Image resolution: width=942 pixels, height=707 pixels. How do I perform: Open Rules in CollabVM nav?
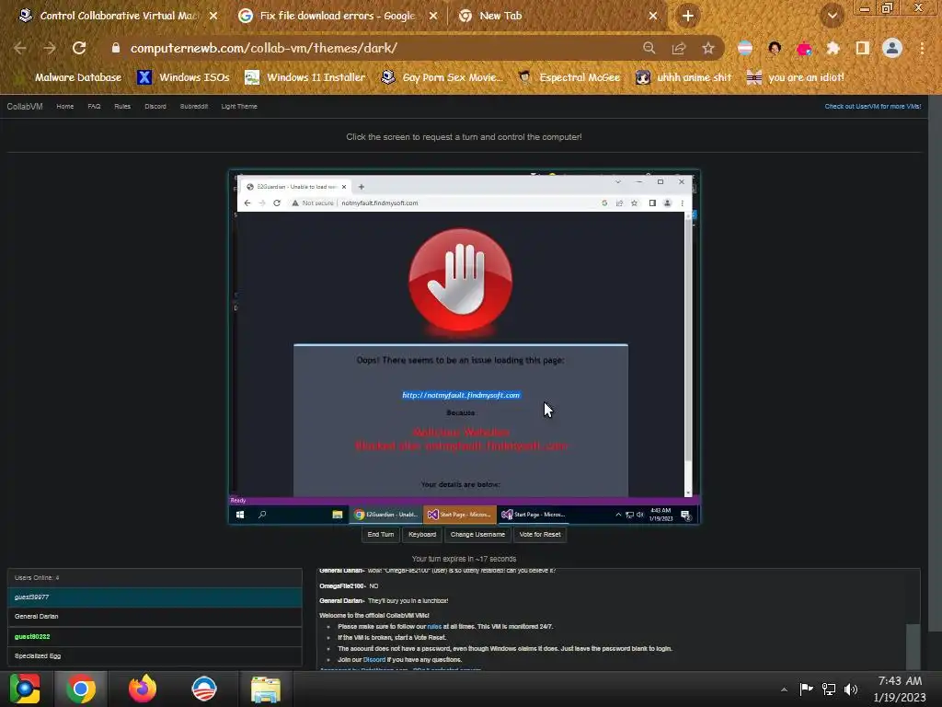click(122, 107)
